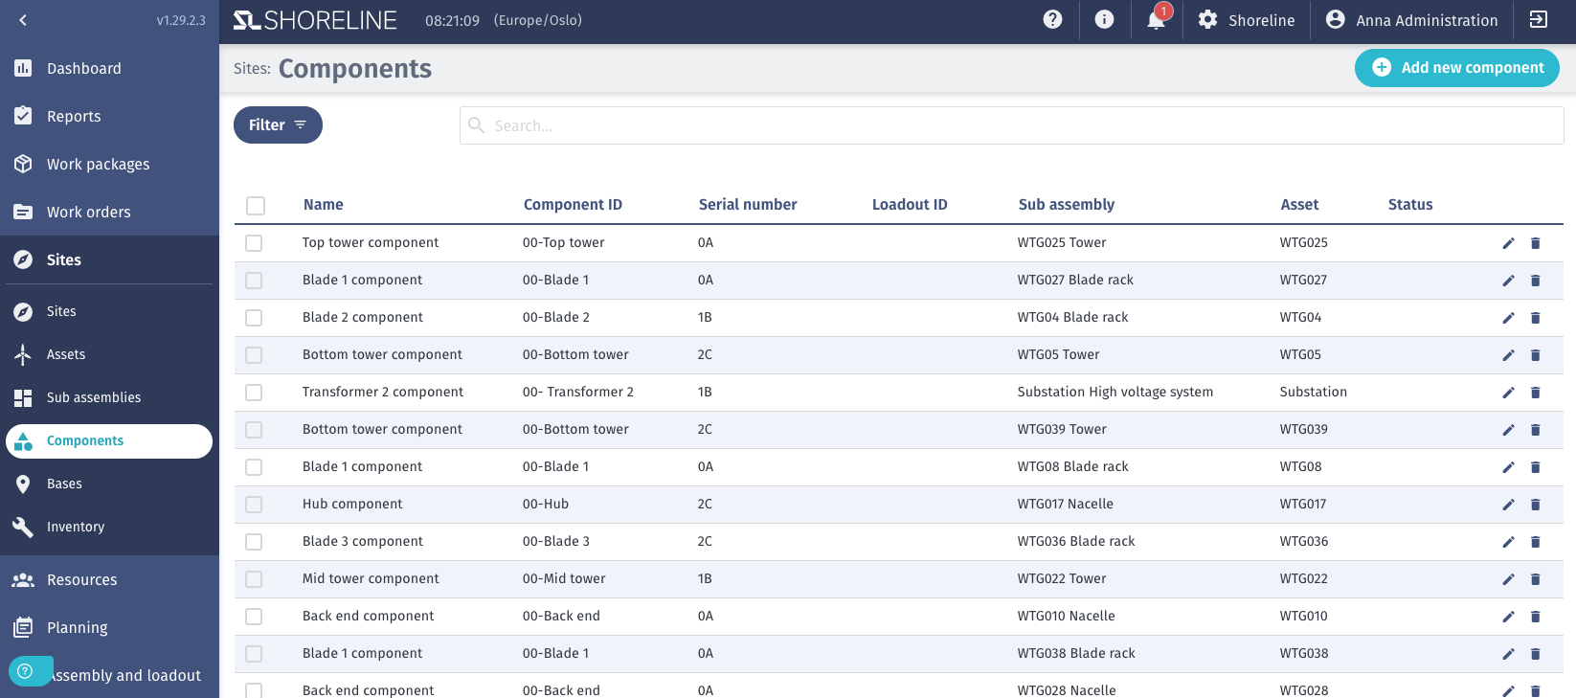The width and height of the screenshot is (1576, 698).
Task: Collapse sidebar with back chevron
Action: click(x=23, y=20)
